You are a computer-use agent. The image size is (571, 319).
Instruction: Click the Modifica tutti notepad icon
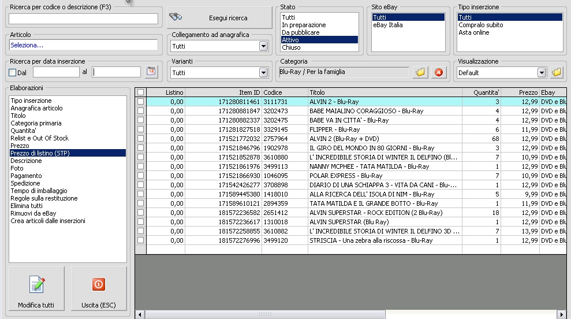click(36, 285)
